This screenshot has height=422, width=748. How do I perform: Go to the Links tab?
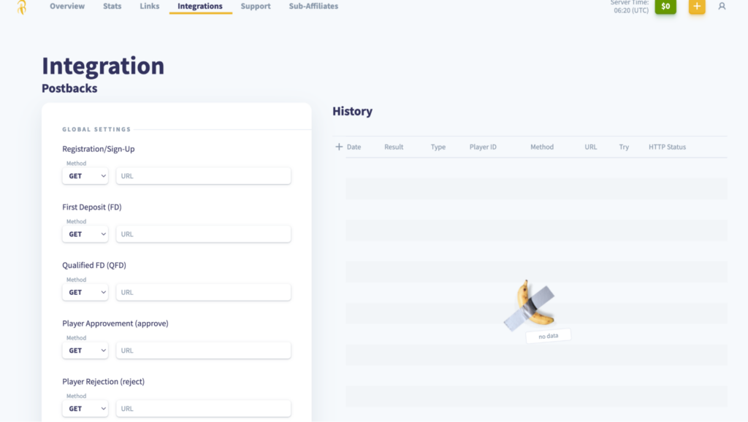click(x=149, y=6)
